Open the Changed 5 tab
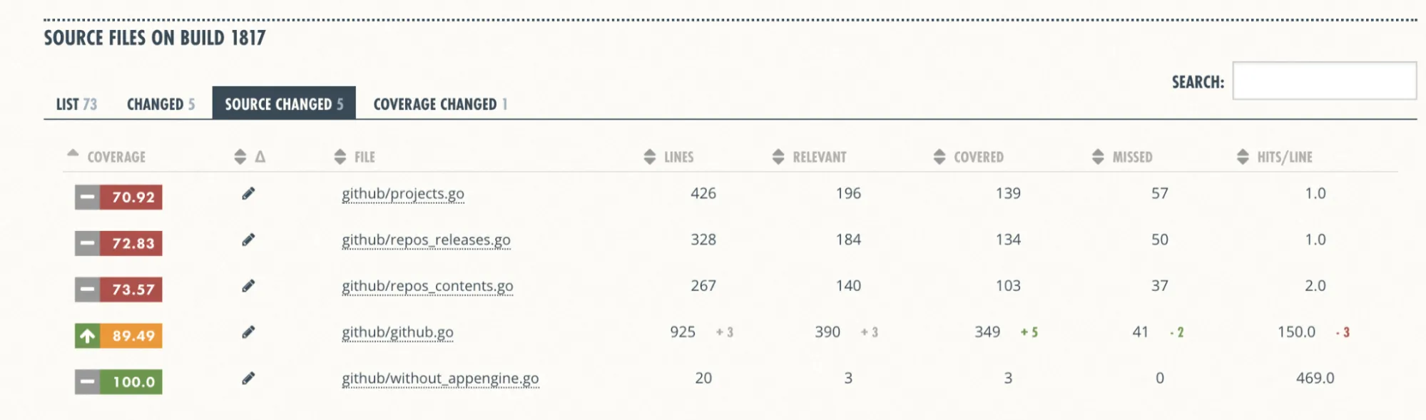 tap(161, 104)
